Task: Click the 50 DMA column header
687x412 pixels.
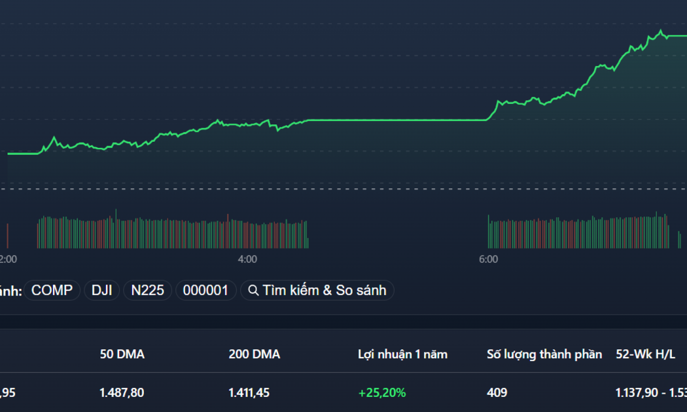Action: (x=122, y=354)
